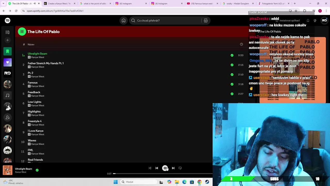Open the Chrome profile avatar
Screen dimensions: 330x186
[320, 11]
